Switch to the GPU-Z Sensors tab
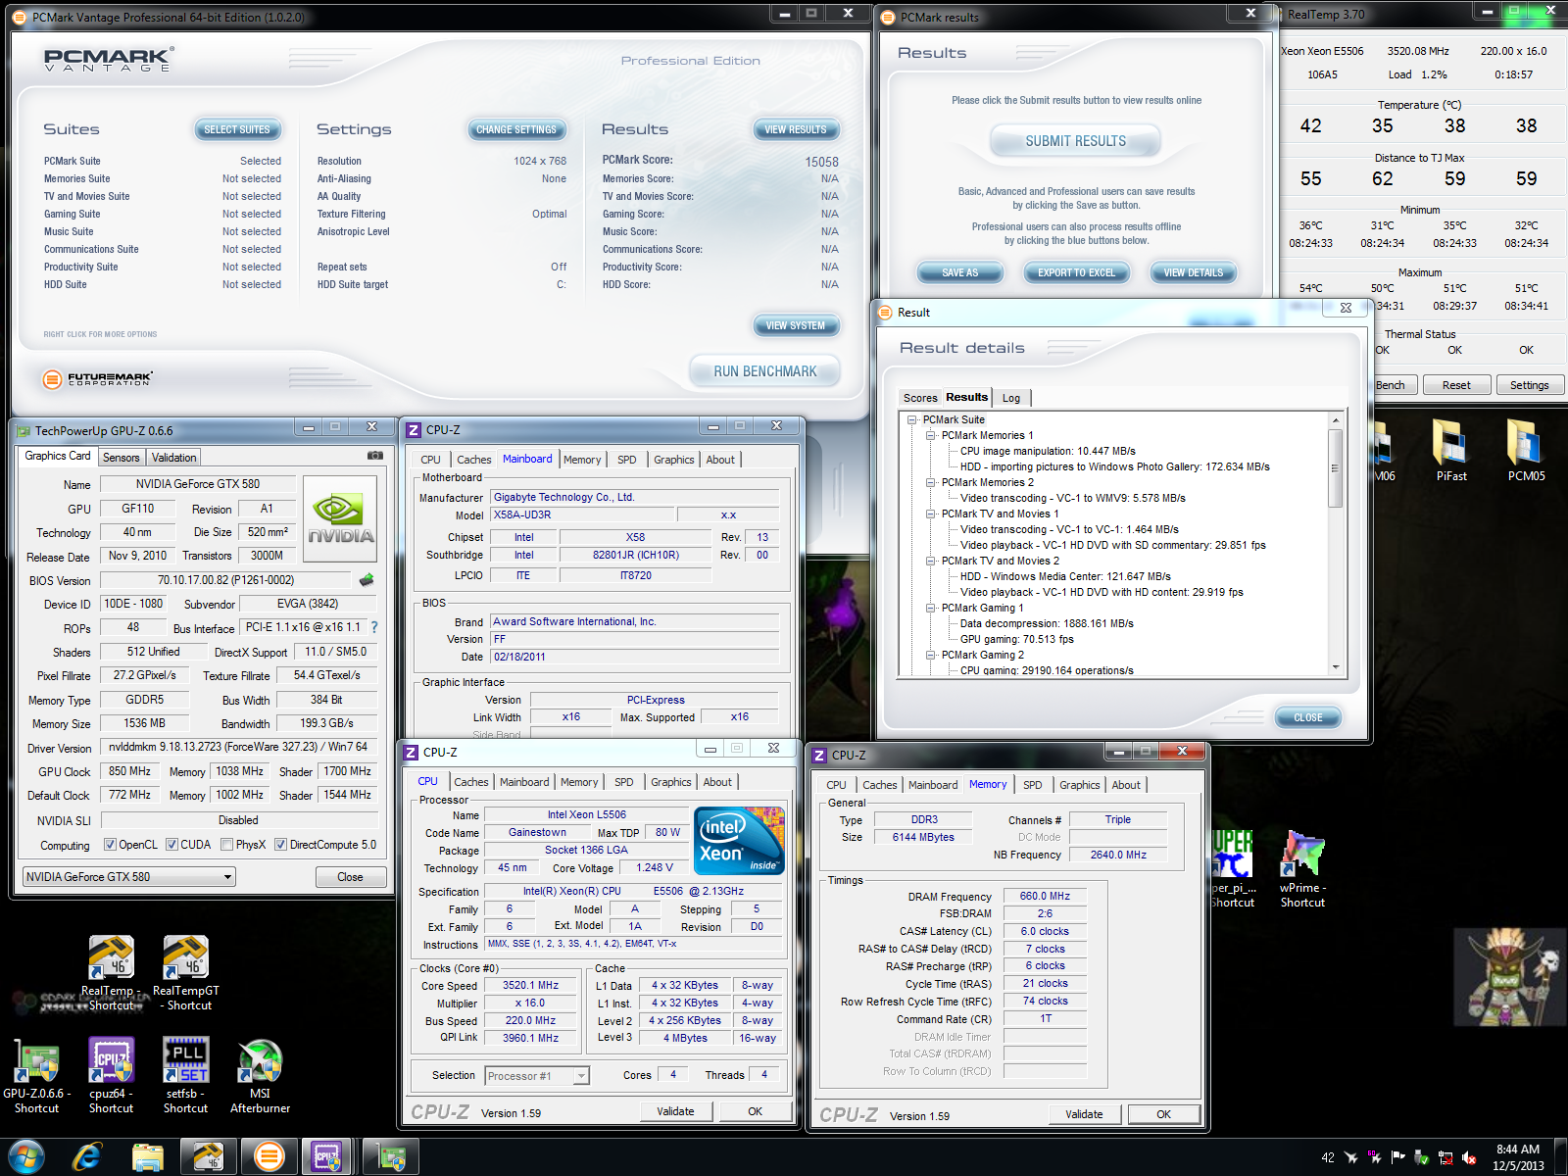 pyautogui.click(x=122, y=458)
